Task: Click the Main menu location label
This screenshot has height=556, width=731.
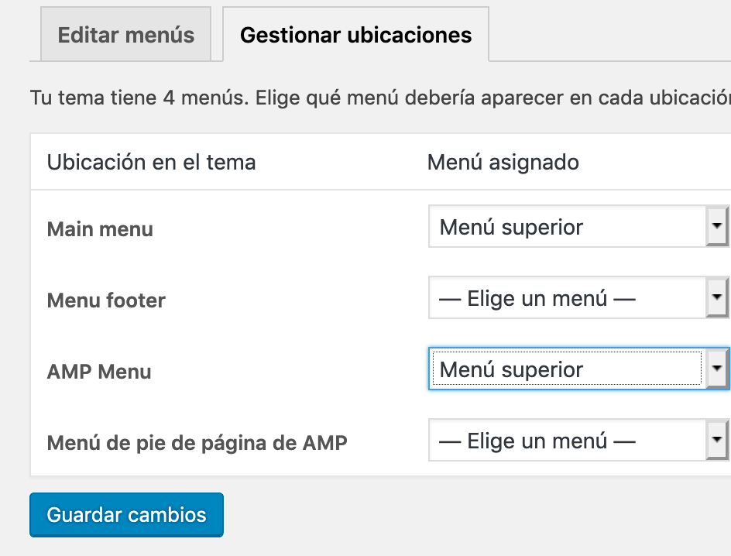Action: point(100,229)
